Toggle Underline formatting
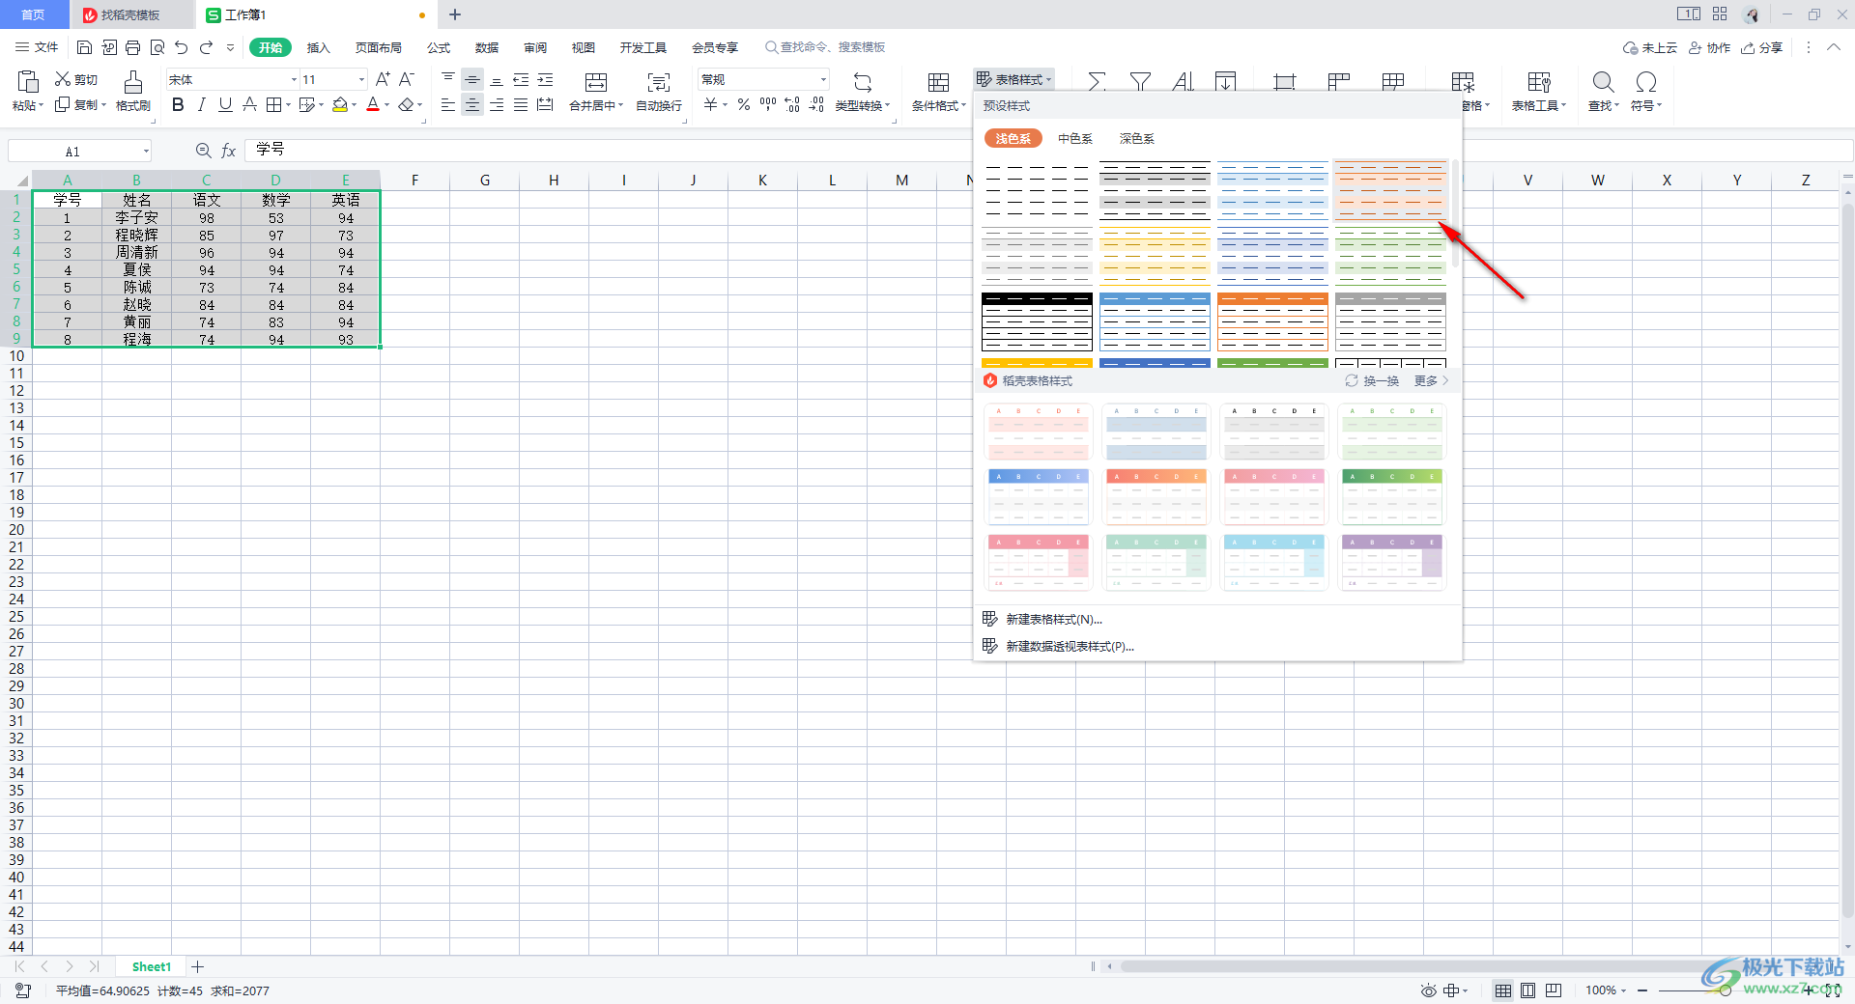Viewport: 1855px width, 1004px height. [225, 104]
